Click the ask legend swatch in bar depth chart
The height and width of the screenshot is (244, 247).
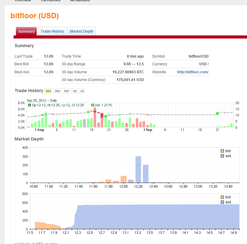222,156
